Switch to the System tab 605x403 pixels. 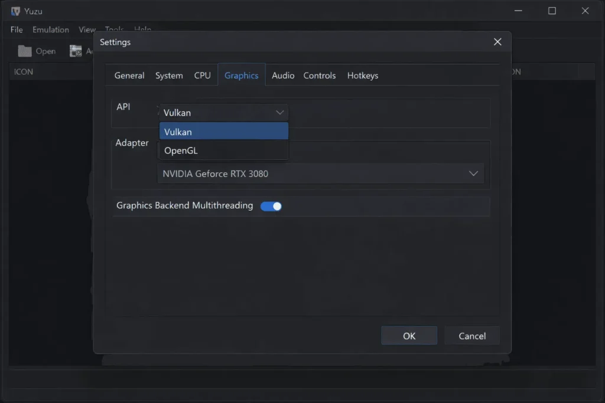(x=169, y=76)
